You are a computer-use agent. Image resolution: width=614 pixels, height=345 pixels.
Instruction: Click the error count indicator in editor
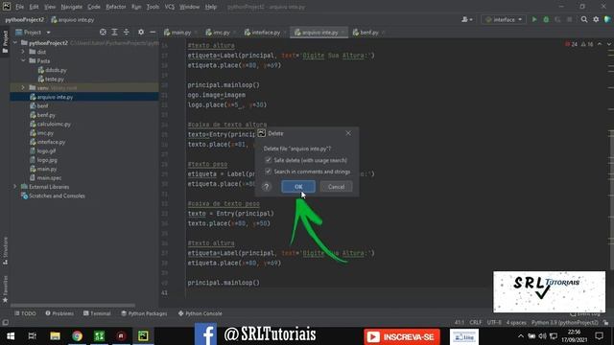point(572,44)
